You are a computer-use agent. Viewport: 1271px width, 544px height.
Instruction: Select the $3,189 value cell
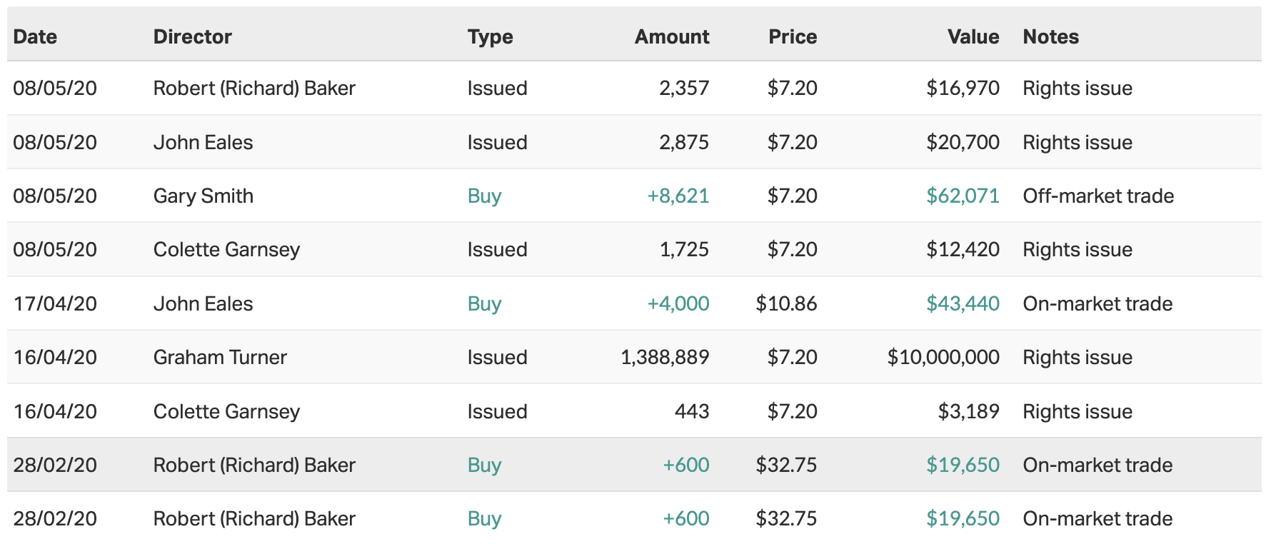968,411
